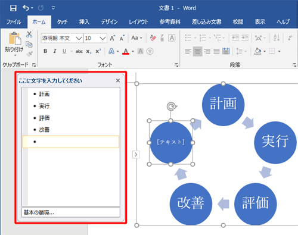Viewport: 298px width, 235px height.
Task: Open the font color dropdown arrow
Action: [133, 52]
